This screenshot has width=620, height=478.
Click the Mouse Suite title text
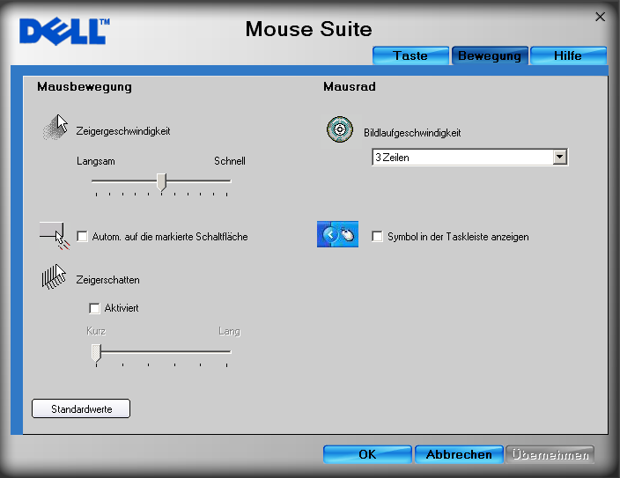[x=309, y=29]
